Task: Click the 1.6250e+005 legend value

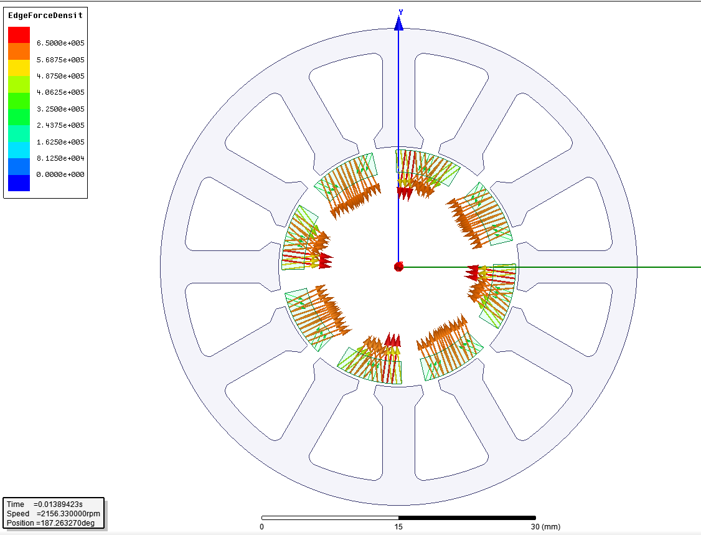Action: click(x=60, y=142)
